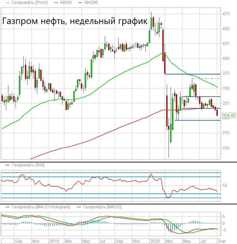This screenshot has height=244, width=237.
Task: Click the 2020 label on time axis
Action: click(x=155, y=241)
